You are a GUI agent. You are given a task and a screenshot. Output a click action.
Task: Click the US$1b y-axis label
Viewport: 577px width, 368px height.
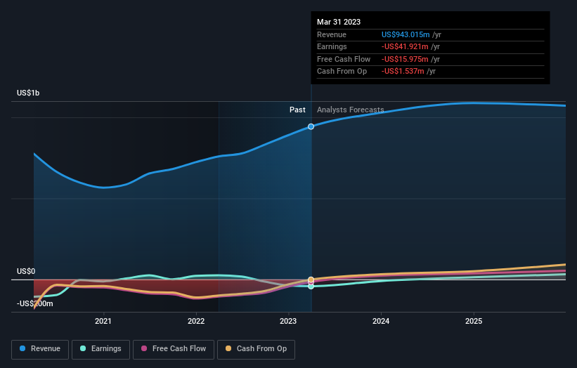point(28,93)
